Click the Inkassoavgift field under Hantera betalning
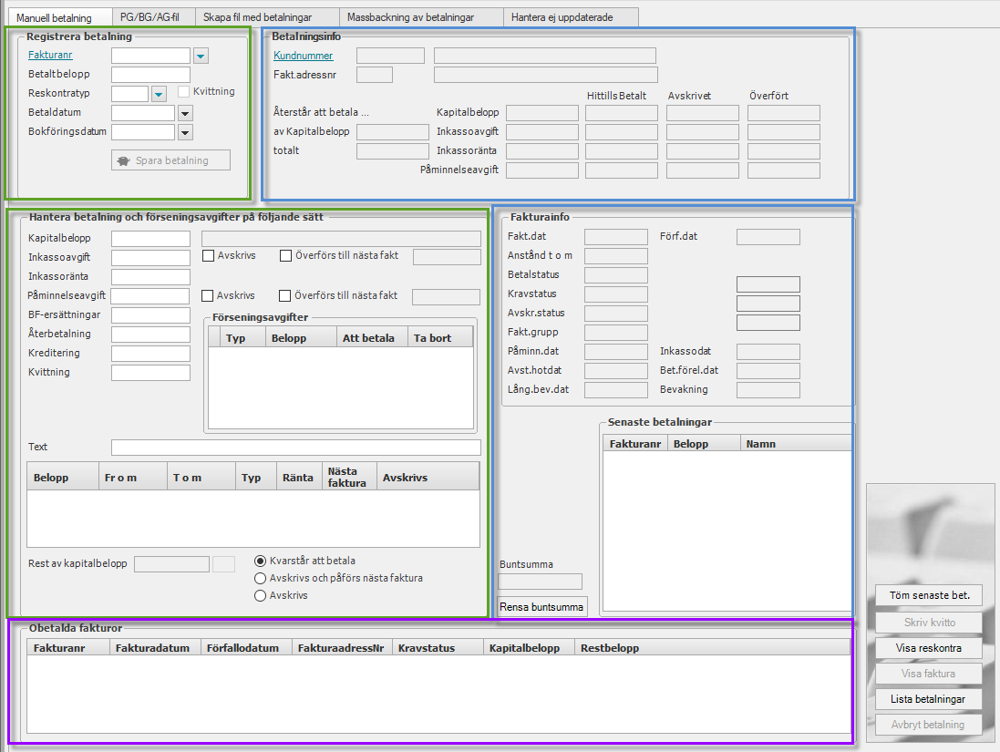The width and height of the screenshot is (1000, 752). [150, 258]
